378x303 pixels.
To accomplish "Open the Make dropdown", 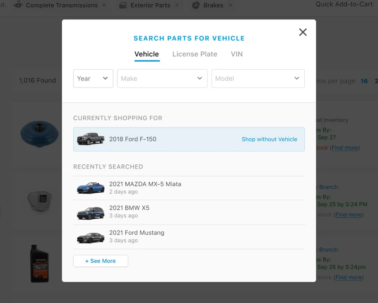I will point(162,79).
